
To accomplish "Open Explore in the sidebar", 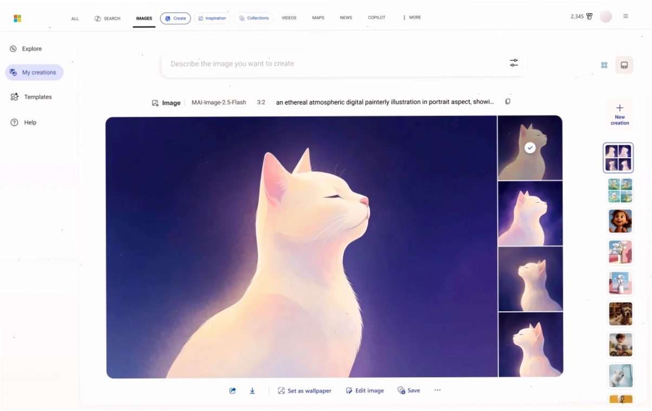I will click(x=26, y=49).
